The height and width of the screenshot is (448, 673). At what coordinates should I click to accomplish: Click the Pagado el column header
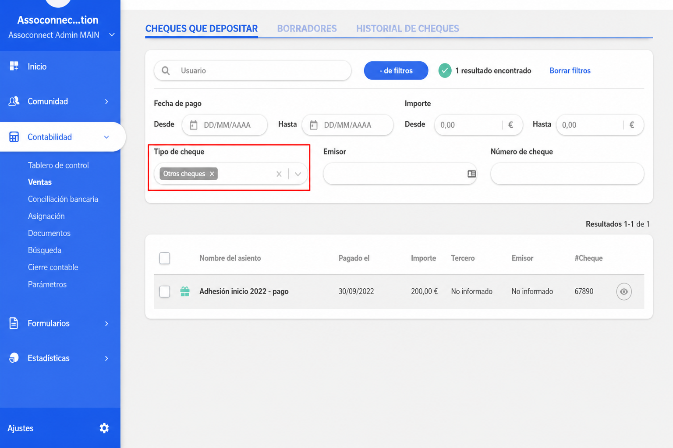point(354,258)
